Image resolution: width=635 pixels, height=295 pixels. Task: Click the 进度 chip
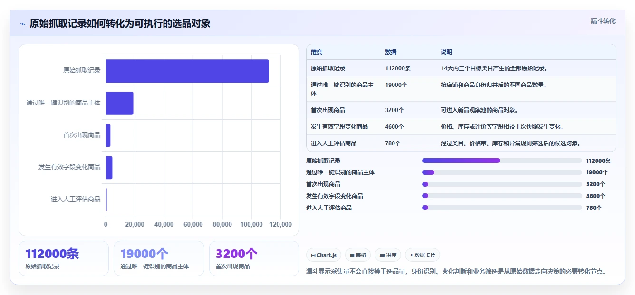pos(388,255)
